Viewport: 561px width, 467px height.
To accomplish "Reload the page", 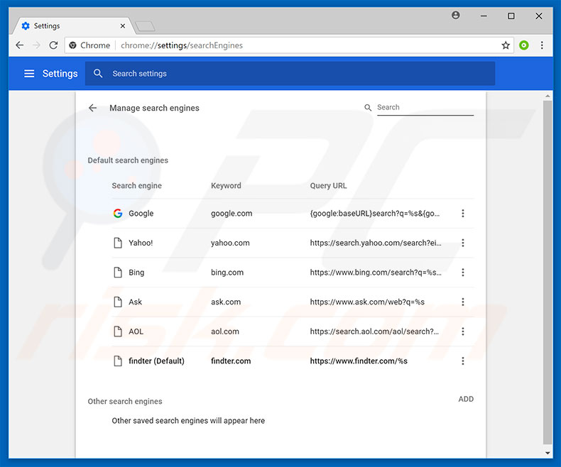I will (53, 45).
